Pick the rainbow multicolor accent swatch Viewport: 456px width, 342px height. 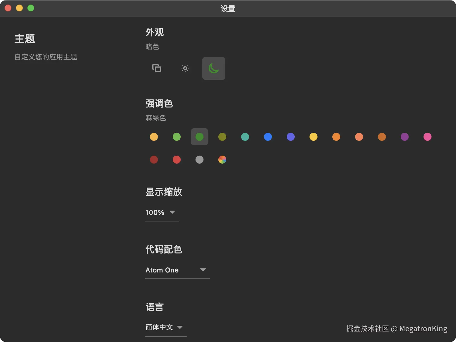222,160
